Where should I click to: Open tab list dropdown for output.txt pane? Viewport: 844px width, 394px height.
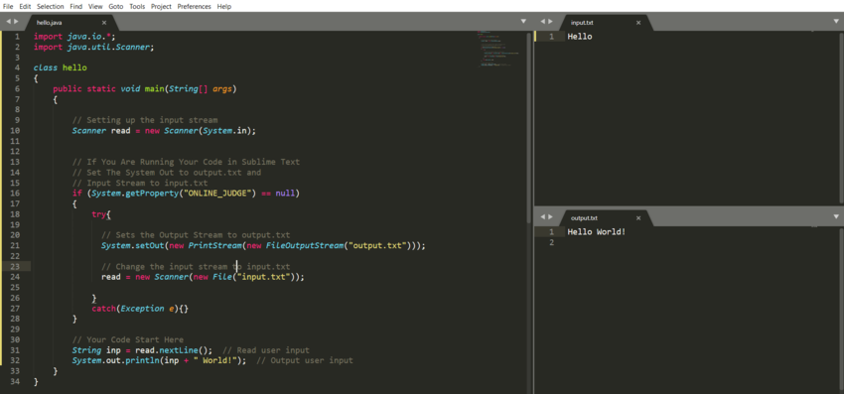pyautogui.click(x=836, y=217)
